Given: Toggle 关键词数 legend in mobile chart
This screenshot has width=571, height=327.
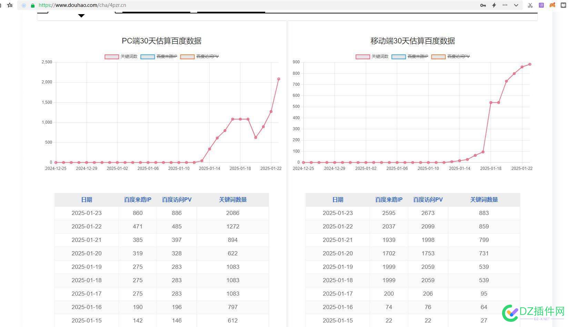Looking at the screenshot, I should click(x=372, y=57).
